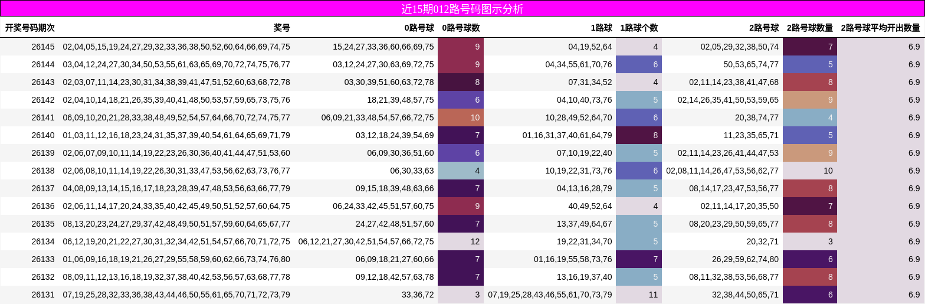Click the 0路号球 column header
Screen dimensions: 925x304
[x=419, y=28]
